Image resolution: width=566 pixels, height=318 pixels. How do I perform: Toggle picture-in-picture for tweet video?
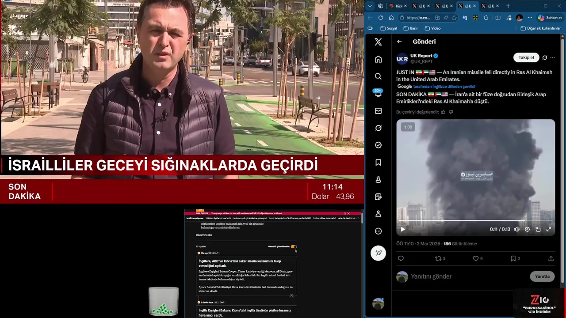point(538,229)
